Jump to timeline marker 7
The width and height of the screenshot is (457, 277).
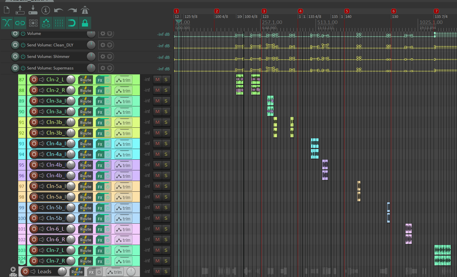pos(436,11)
